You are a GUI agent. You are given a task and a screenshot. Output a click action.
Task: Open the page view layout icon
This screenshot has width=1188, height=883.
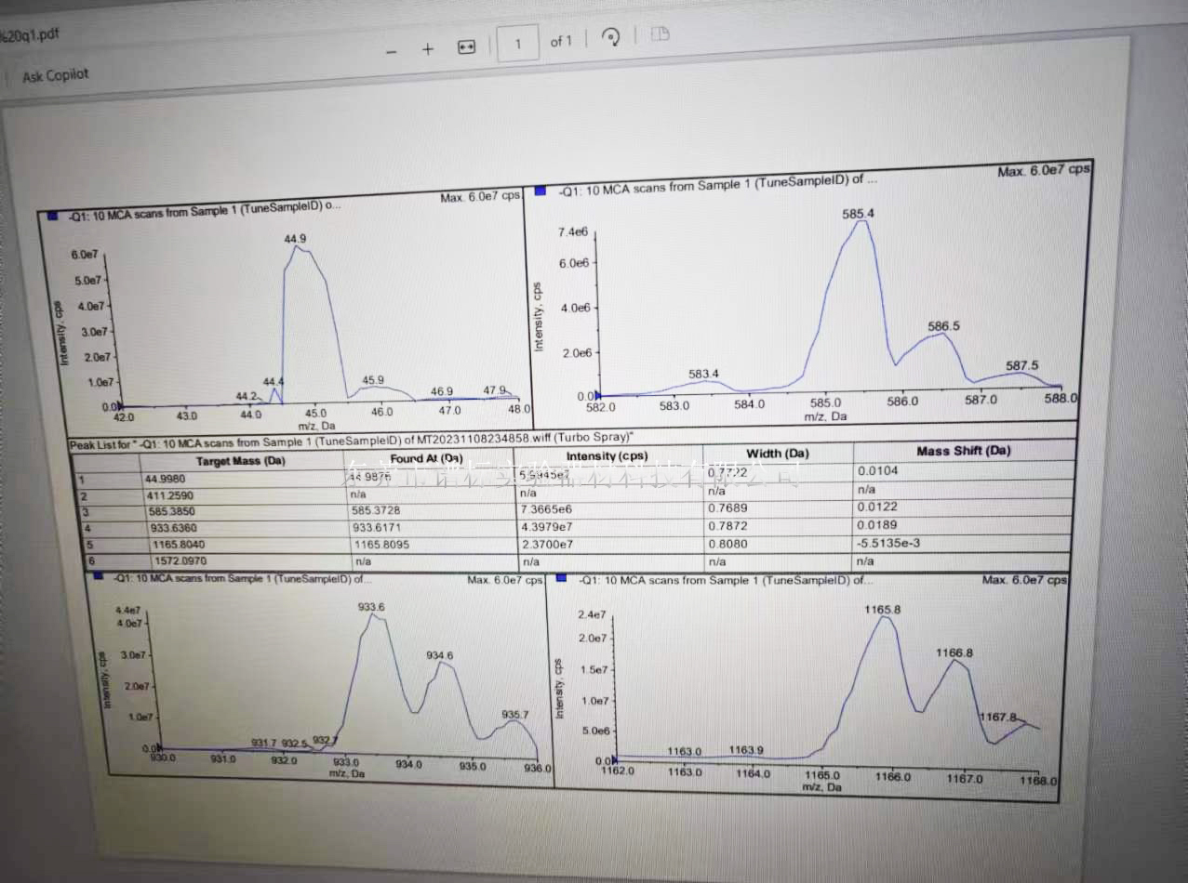pyautogui.click(x=660, y=34)
